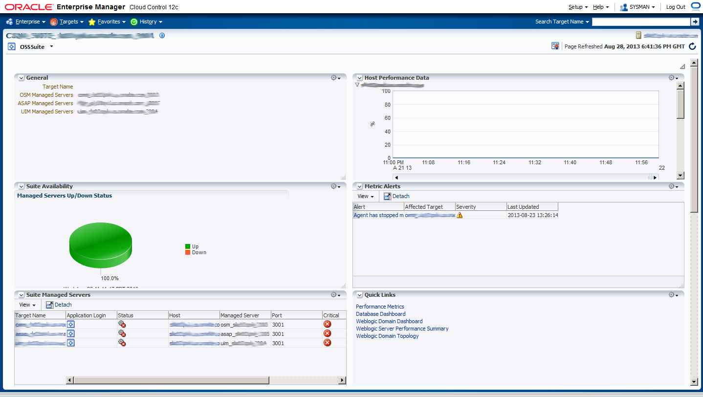703x397 pixels.
Task: Click the Severity column header in Metric Alerts
Action: [481, 207]
